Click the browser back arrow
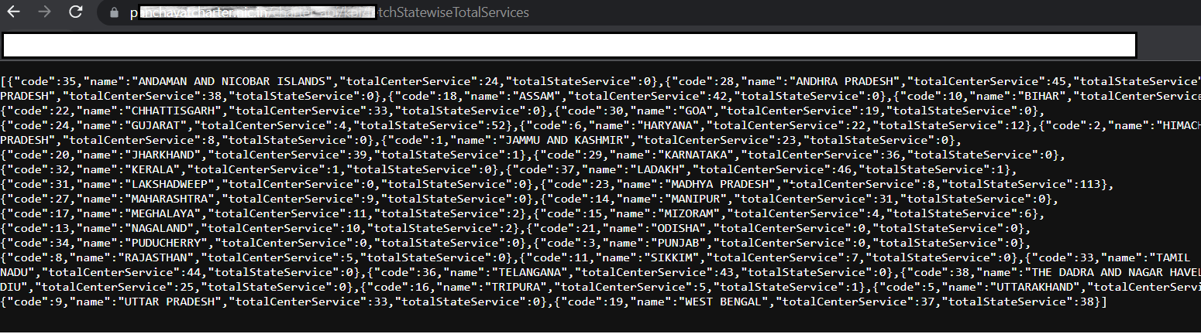The image size is (1201, 334). tap(14, 12)
